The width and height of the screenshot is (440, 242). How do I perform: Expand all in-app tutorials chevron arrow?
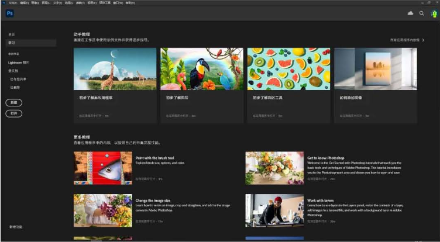click(423, 40)
